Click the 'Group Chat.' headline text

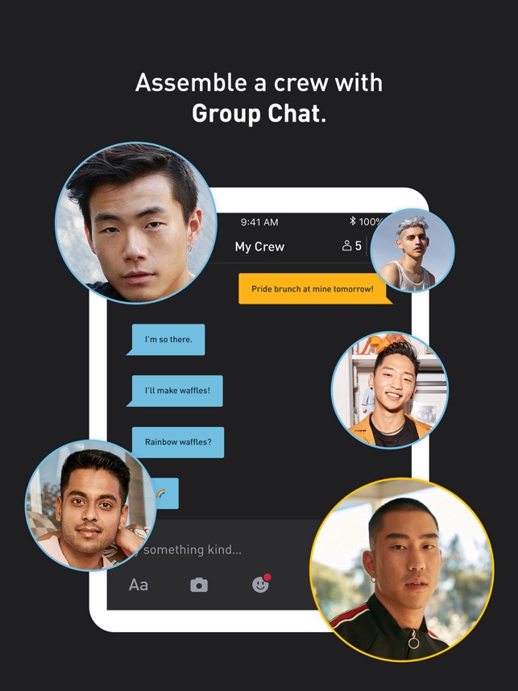[259, 114]
